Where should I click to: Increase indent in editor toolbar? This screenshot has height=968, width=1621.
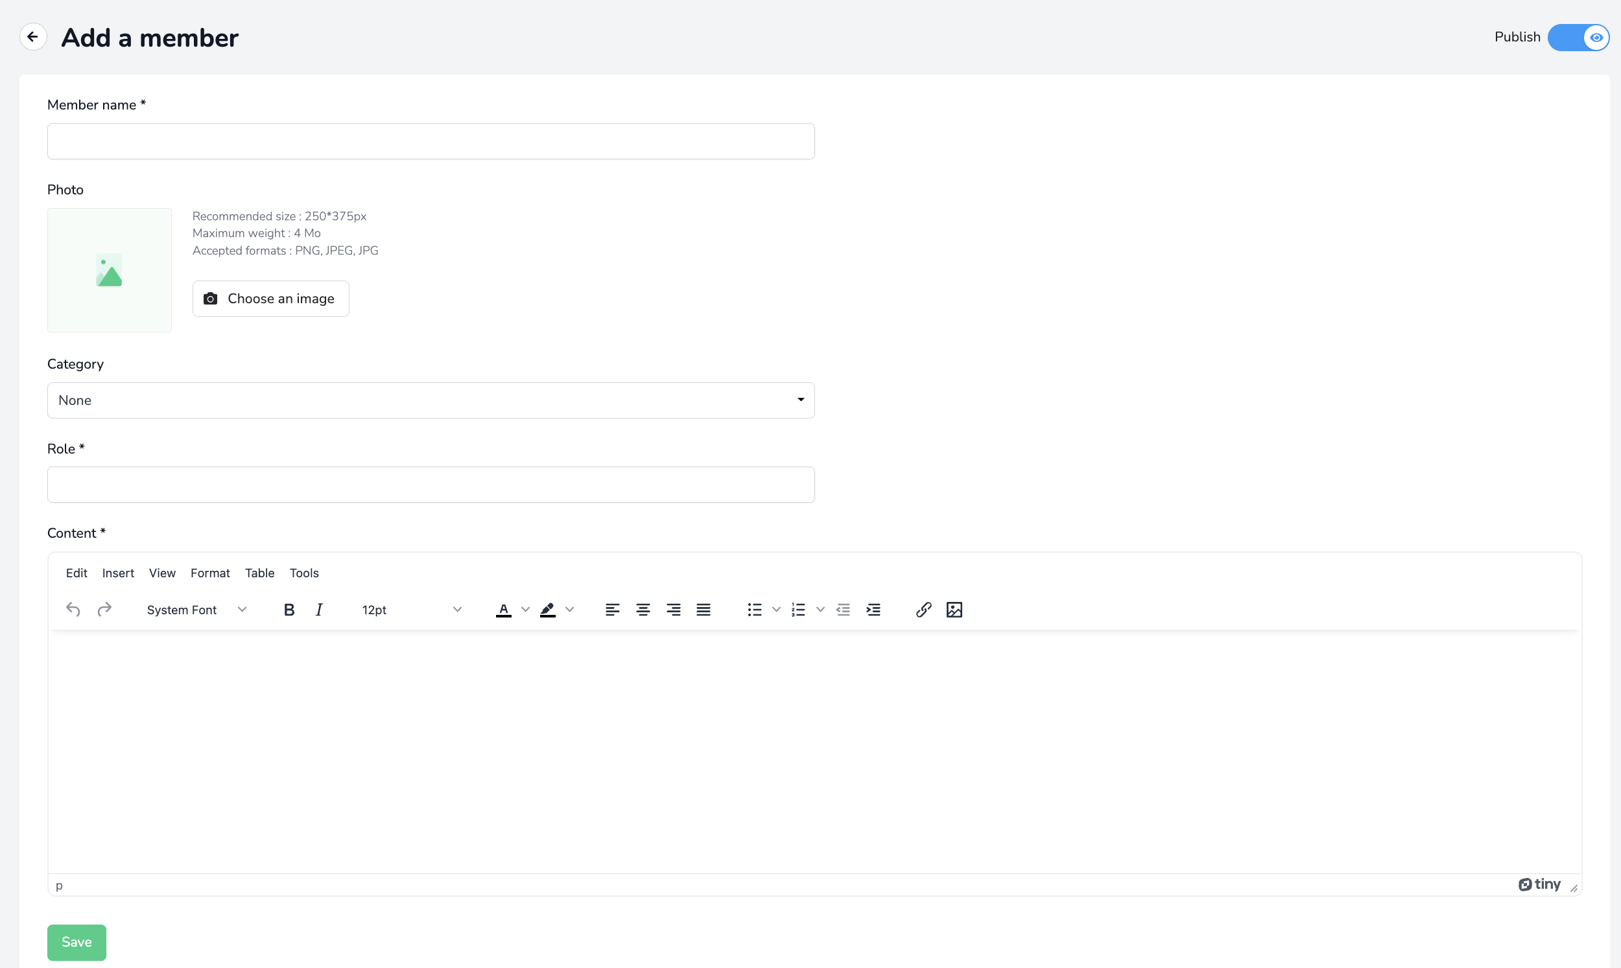pos(873,609)
